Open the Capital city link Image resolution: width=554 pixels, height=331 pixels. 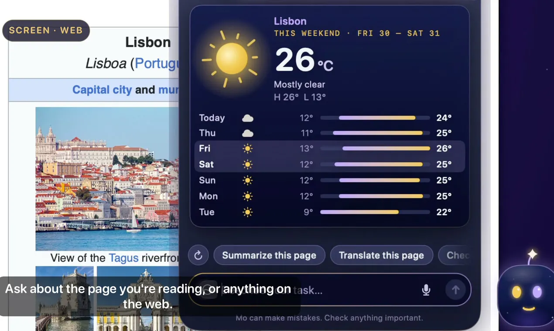click(x=102, y=90)
